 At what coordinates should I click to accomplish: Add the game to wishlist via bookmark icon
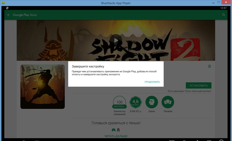[209, 66]
